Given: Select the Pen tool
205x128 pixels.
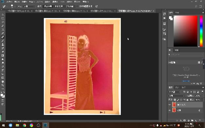Looking at the screenshot, I should point(3,66).
